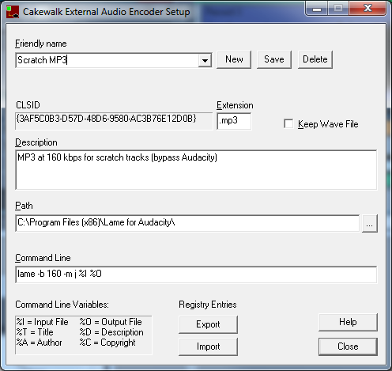Click the '%T = Title' variable text
Screen dimensions: 392x371
pos(35,332)
